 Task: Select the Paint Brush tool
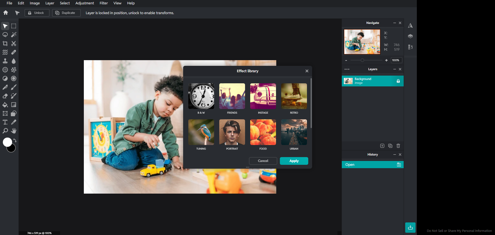(14, 87)
